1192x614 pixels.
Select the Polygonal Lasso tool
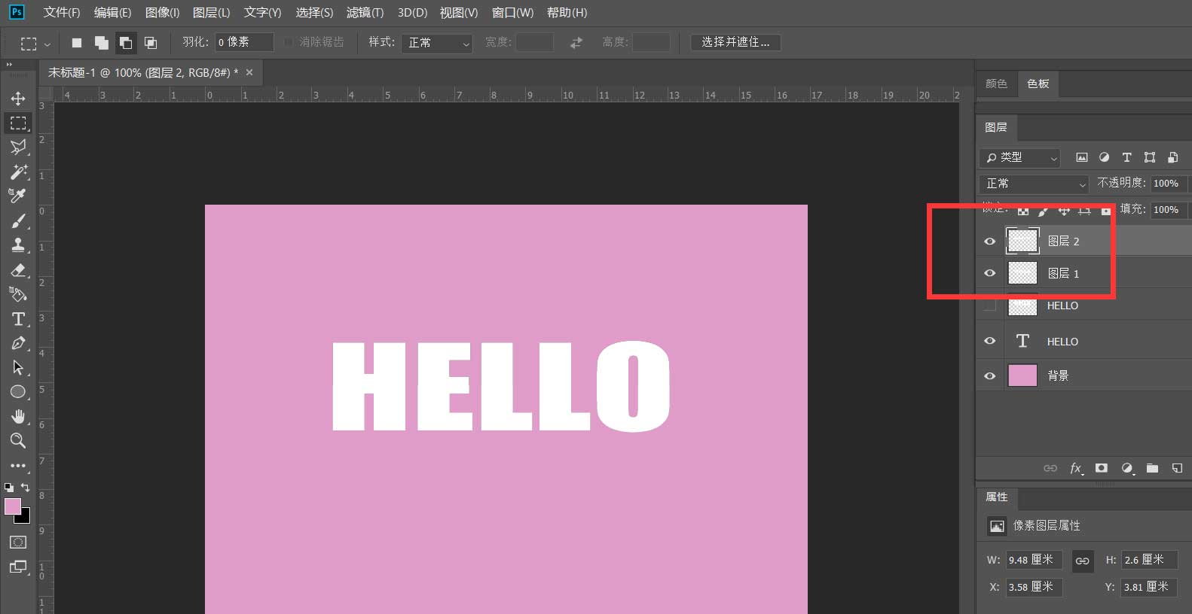click(18, 147)
